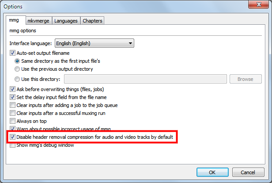Choose Use the previous output directory

(x=18, y=69)
